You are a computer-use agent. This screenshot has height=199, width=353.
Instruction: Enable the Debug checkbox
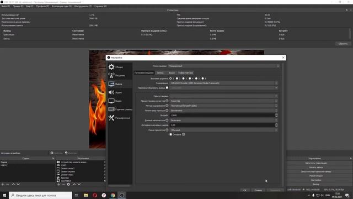170,134
